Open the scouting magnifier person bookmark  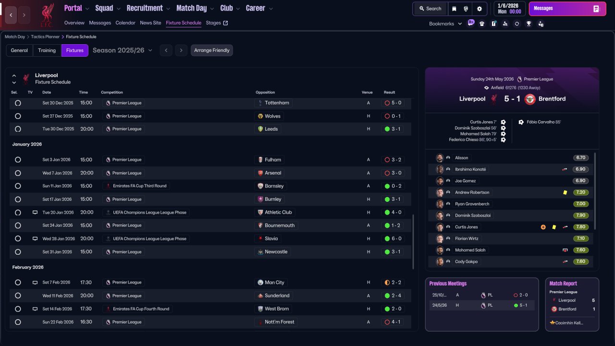(x=505, y=24)
